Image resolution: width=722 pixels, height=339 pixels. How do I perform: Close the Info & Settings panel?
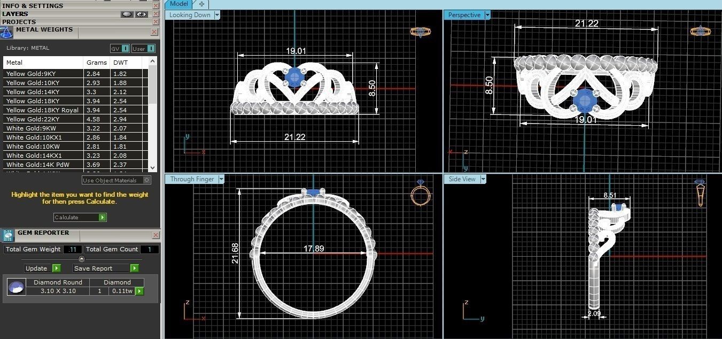[156, 5]
